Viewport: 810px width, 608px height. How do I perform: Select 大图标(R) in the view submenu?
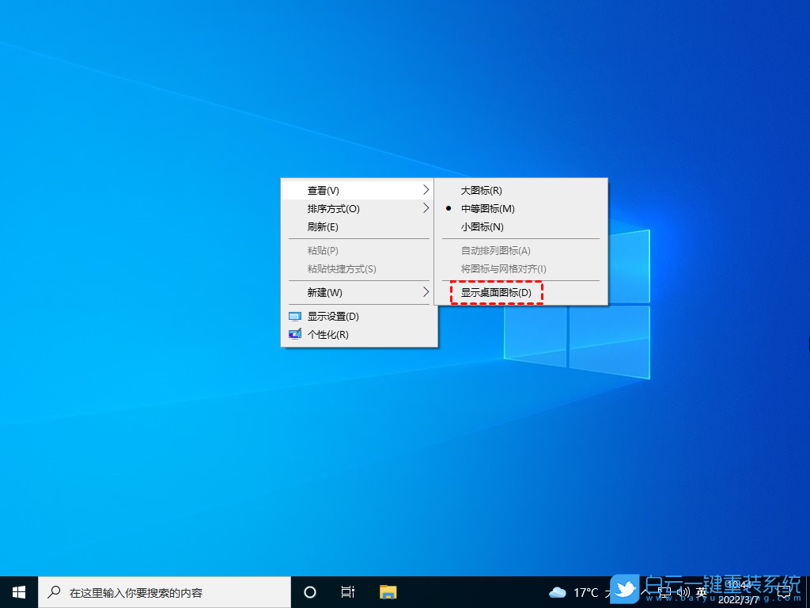pyautogui.click(x=483, y=190)
